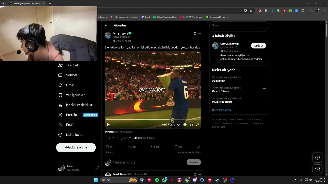Click the Gönderi yayınla button
This screenshot has width=328, height=184.
coord(76,147)
